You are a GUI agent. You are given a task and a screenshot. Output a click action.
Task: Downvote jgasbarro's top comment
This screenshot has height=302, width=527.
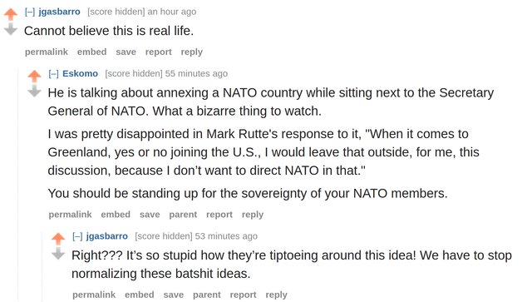point(11,29)
